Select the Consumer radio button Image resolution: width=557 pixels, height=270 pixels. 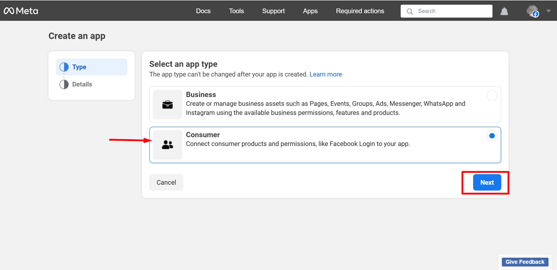(492, 136)
